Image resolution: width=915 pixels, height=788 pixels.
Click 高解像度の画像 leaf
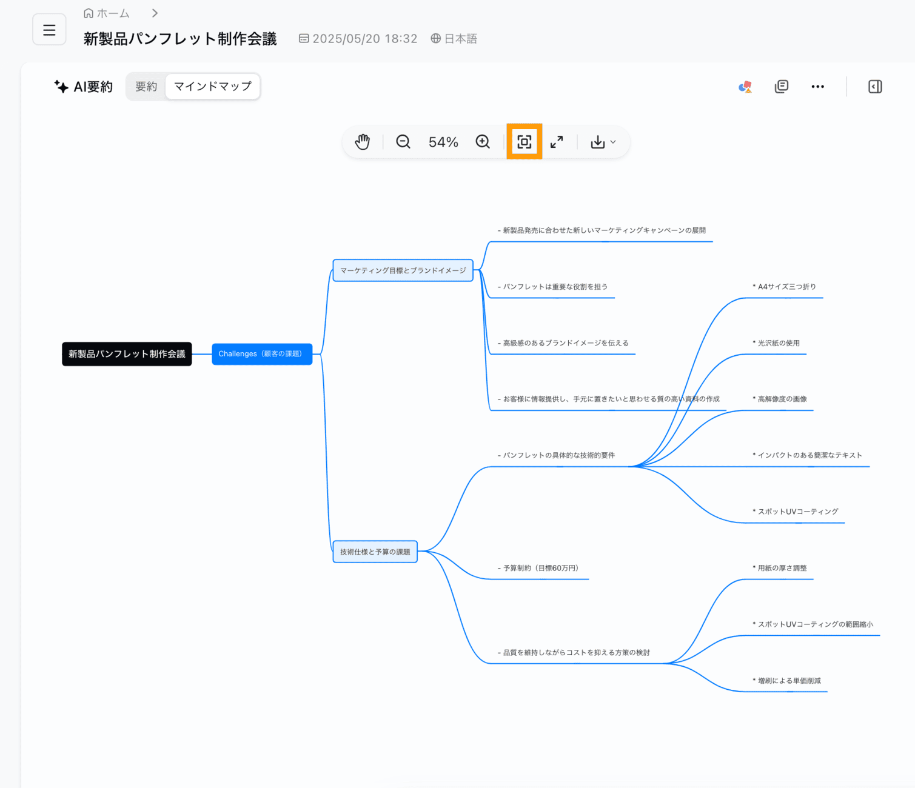pyautogui.click(x=780, y=399)
